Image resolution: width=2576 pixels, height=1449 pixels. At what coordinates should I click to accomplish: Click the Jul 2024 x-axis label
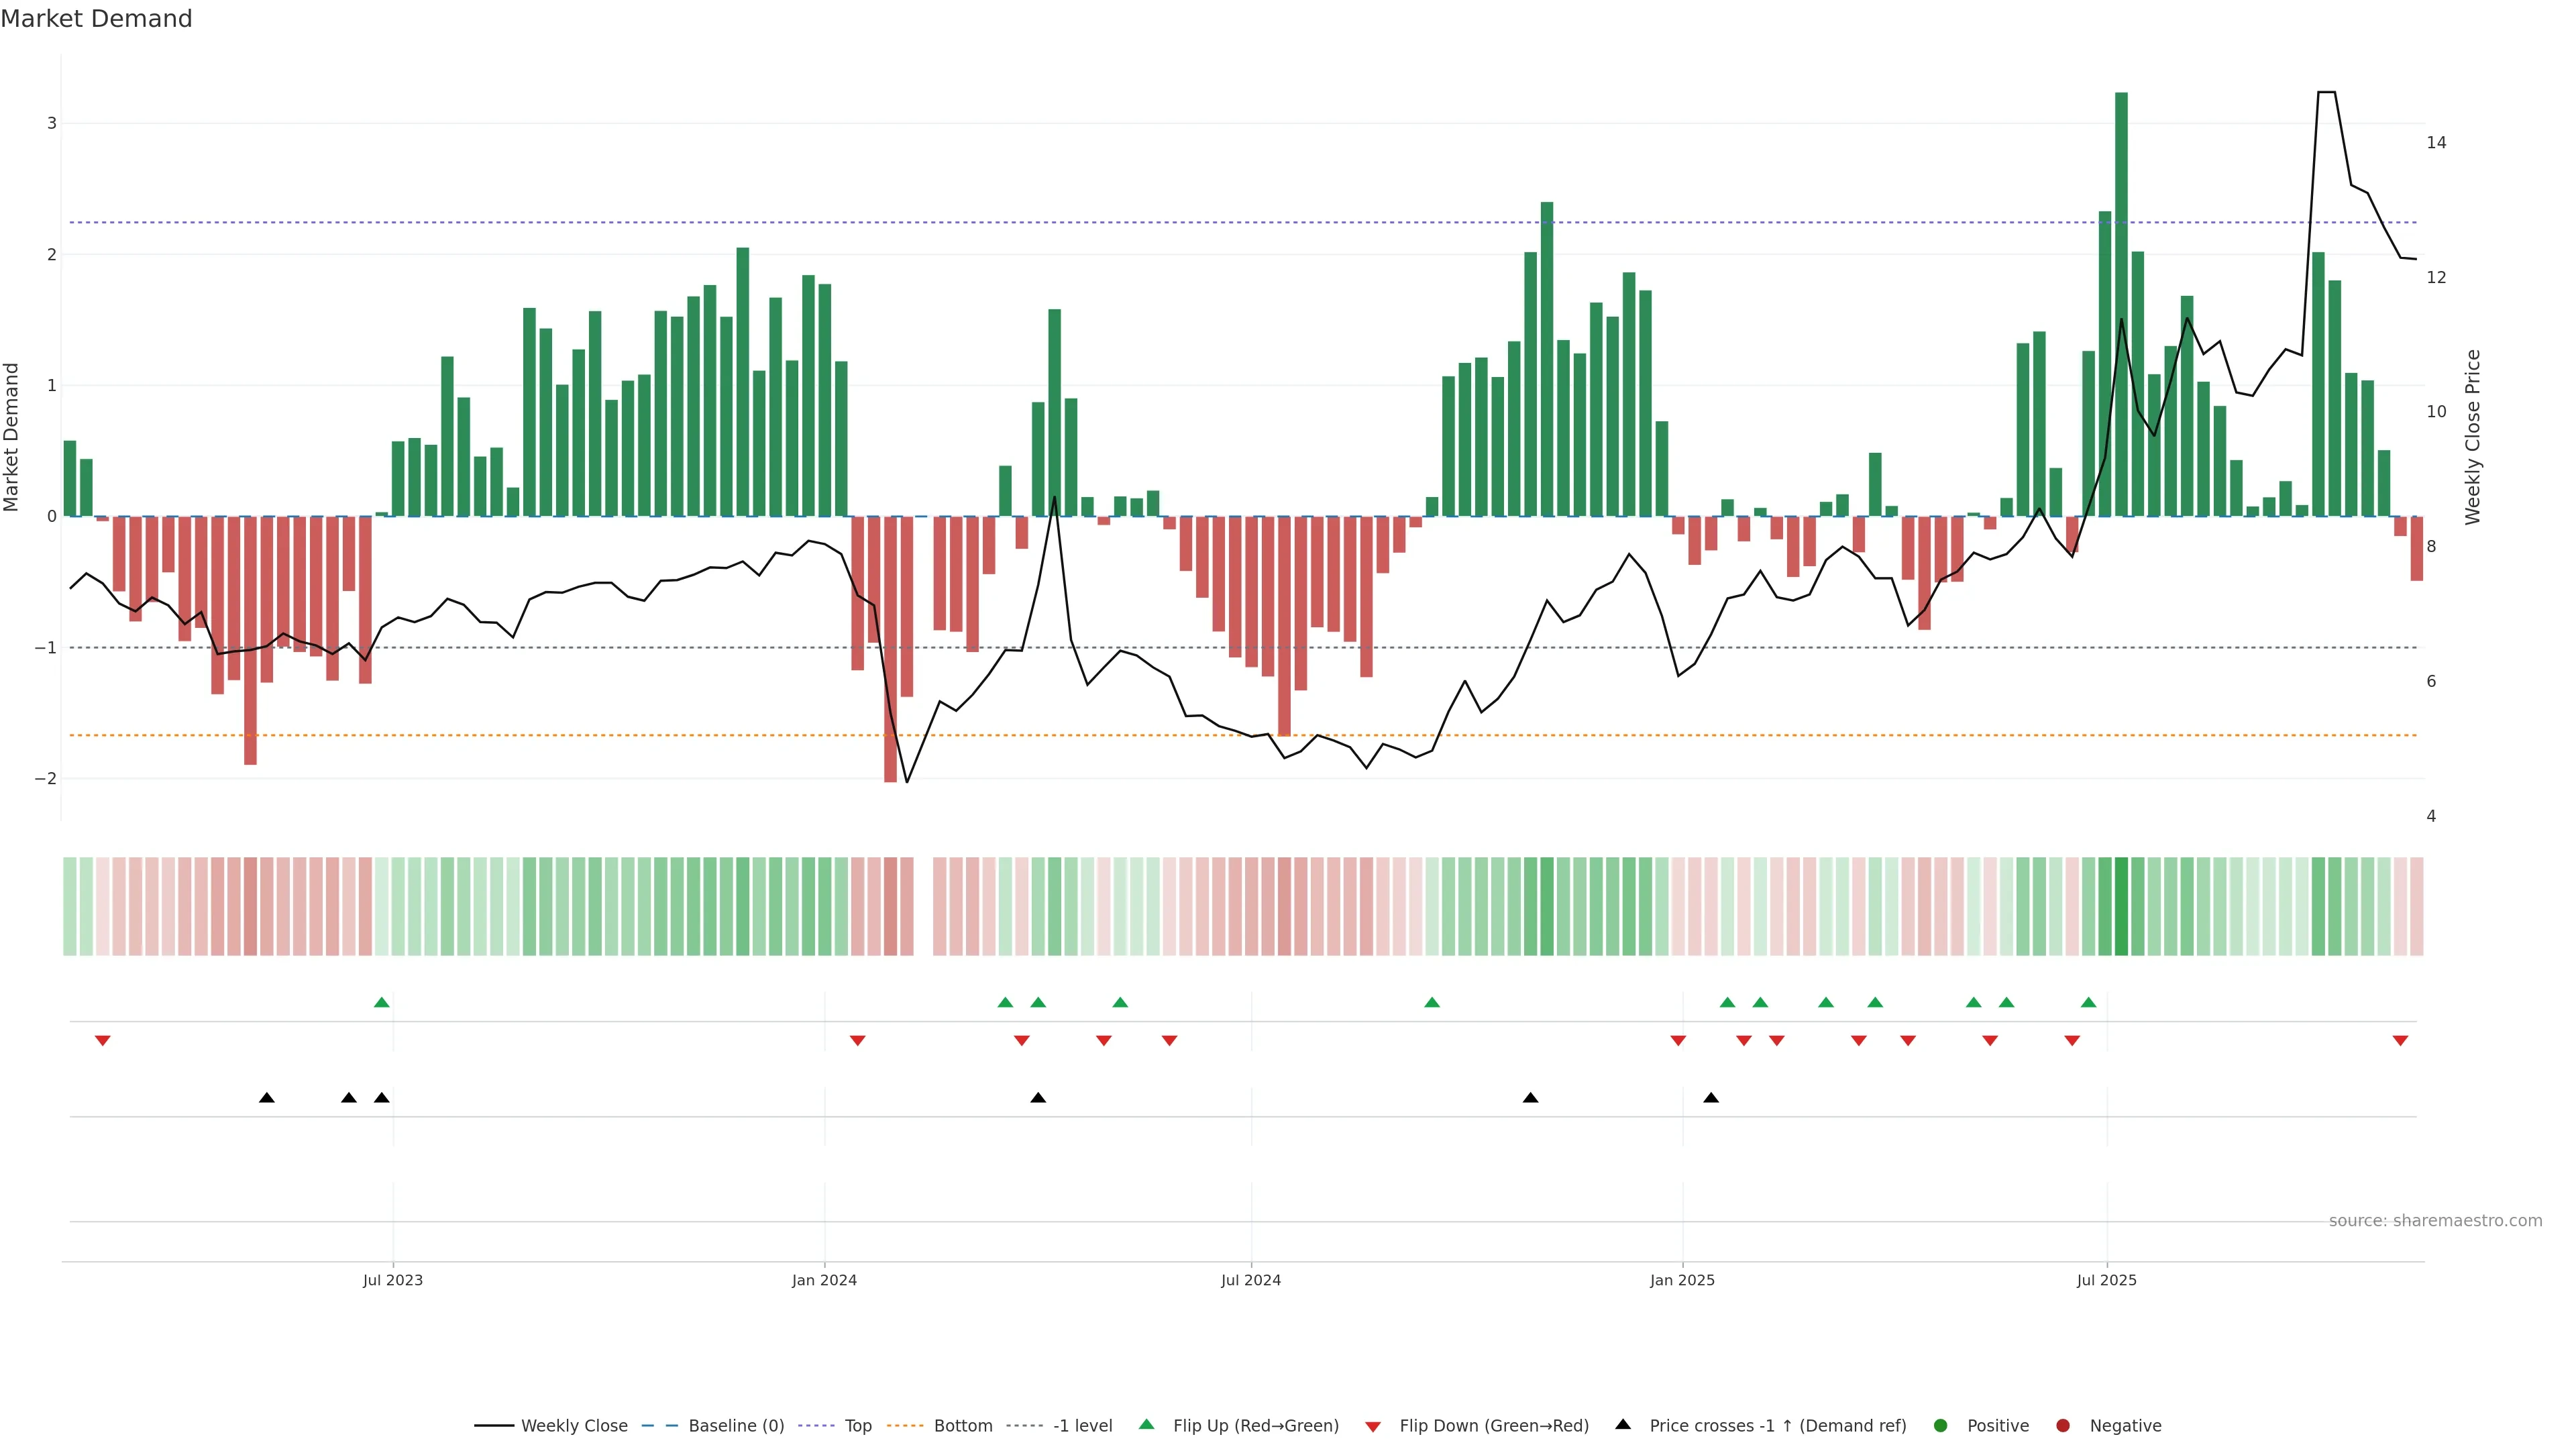1250,1280
